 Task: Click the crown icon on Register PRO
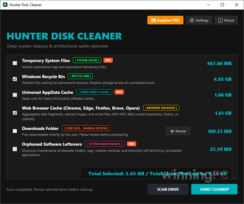click(x=154, y=20)
